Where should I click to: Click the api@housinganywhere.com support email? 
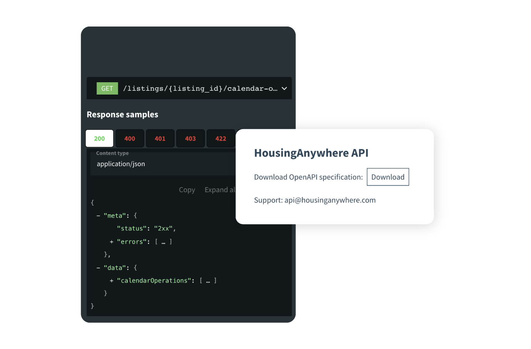point(330,200)
